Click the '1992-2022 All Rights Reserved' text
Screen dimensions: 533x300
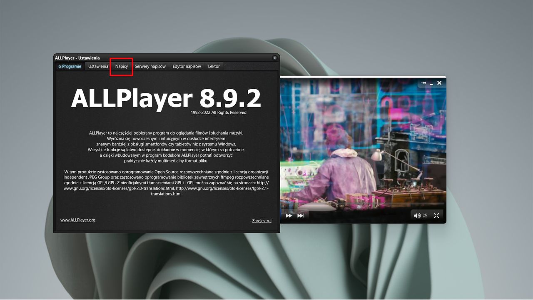(219, 112)
